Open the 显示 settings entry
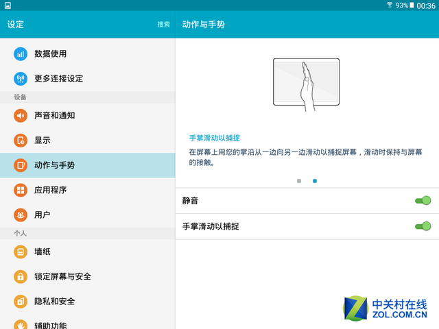The image size is (439, 329). [88, 140]
